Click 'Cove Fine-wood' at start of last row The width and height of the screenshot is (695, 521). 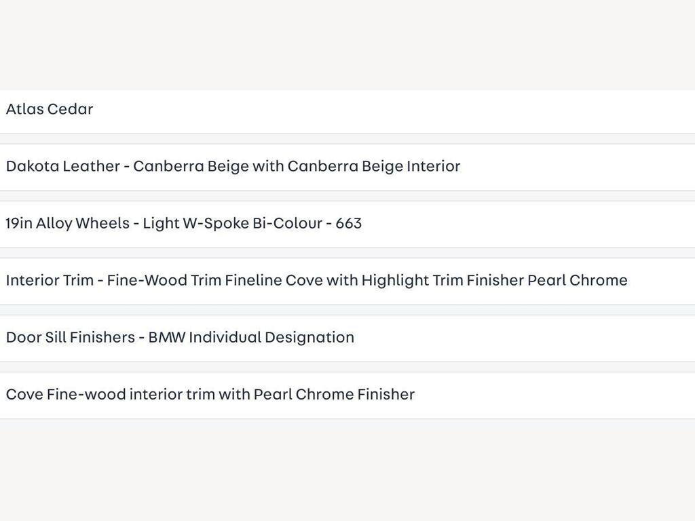[x=66, y=394]
